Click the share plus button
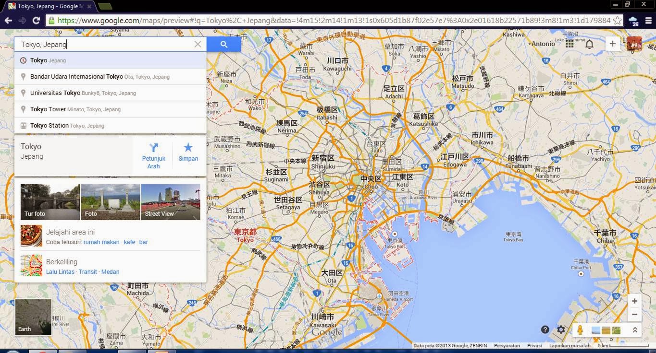This screenshot has width=656, height=353. (x=612, y=44)
